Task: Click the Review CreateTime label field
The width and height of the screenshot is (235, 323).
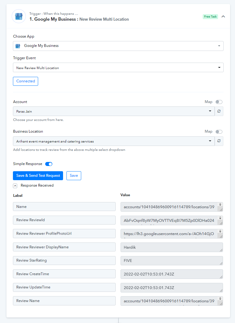Action: 64,274
